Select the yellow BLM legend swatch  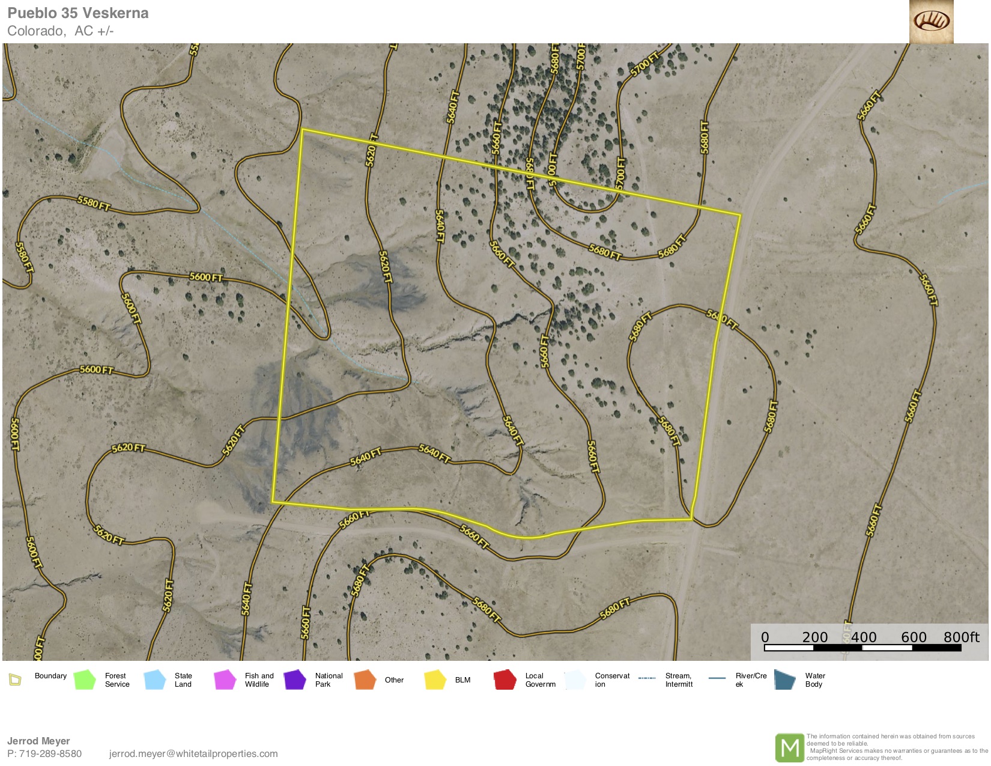[435, 679]
